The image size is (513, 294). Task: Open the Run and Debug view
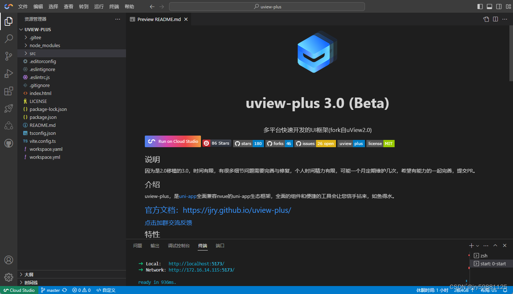pyautogui.click(x=9, y=74)
